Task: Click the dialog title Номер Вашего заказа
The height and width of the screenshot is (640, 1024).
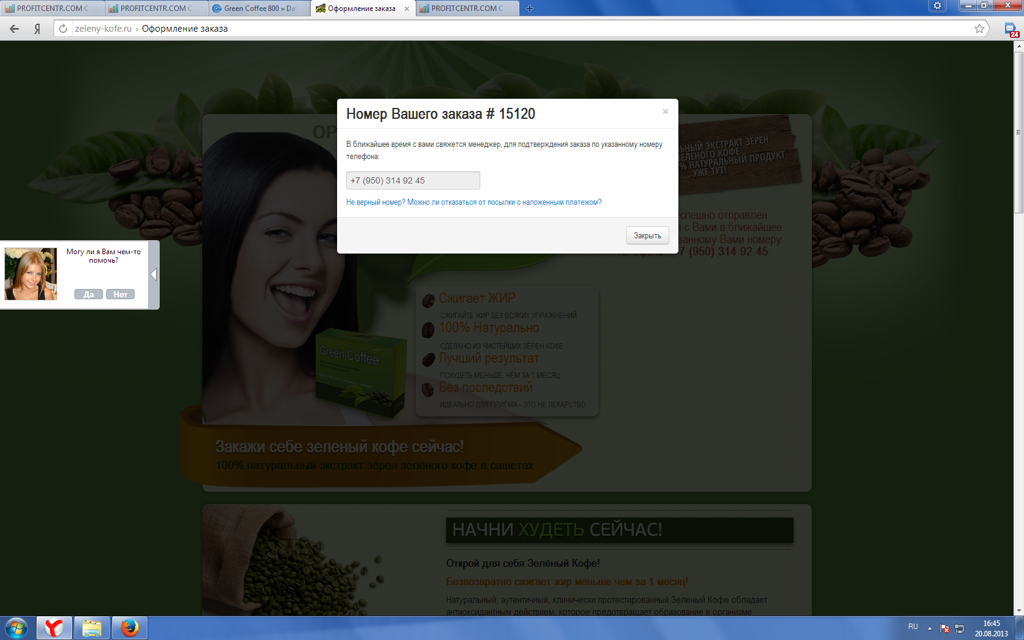Action: [x=441, y=114]
